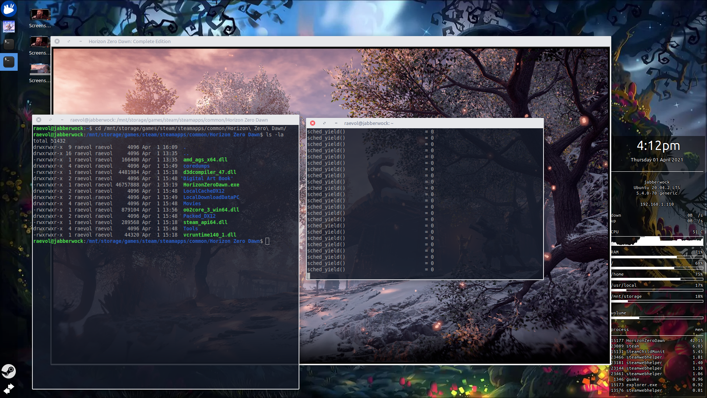Viewport: 707px width, 398px height.
Task: Click the empty prompt cursor in the left terminal
Action: tap(267, 241)
